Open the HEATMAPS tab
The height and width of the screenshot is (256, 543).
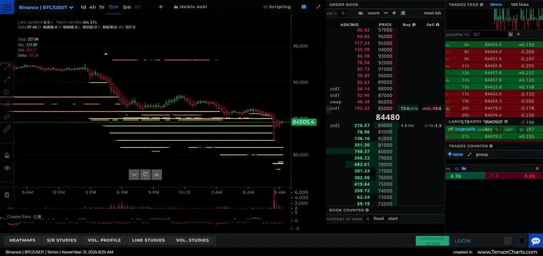coord(22,240)
